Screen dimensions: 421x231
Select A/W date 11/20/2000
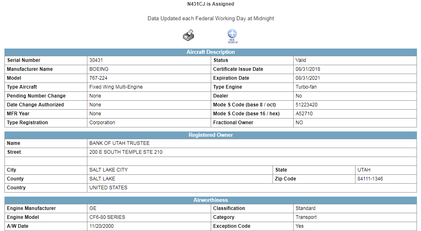tap(102, 226)
